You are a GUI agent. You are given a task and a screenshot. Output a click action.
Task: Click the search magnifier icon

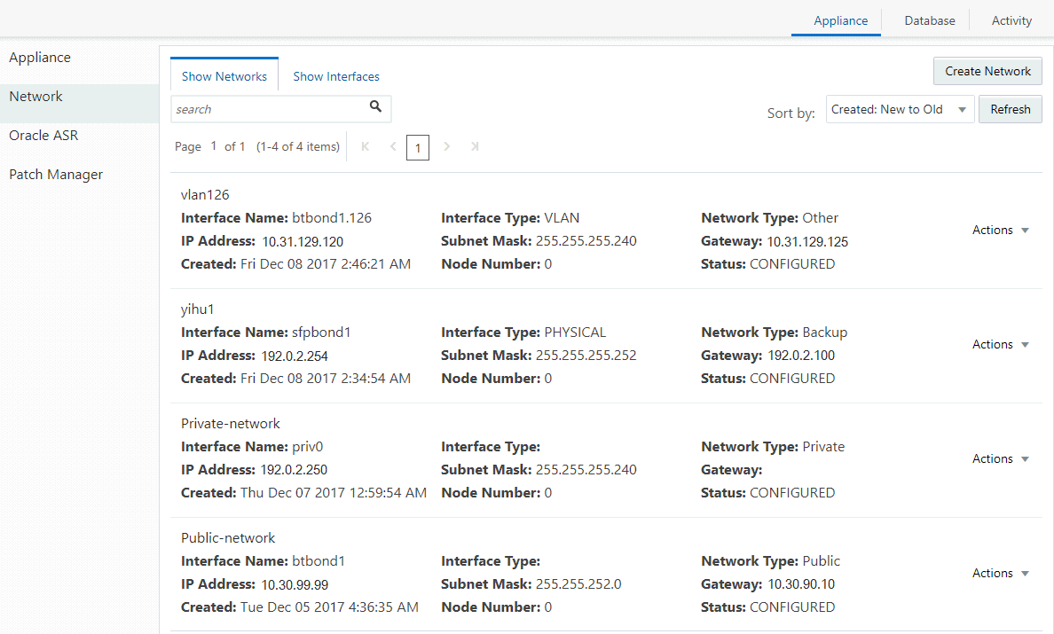pyautogui.click(x=375, y=107)
